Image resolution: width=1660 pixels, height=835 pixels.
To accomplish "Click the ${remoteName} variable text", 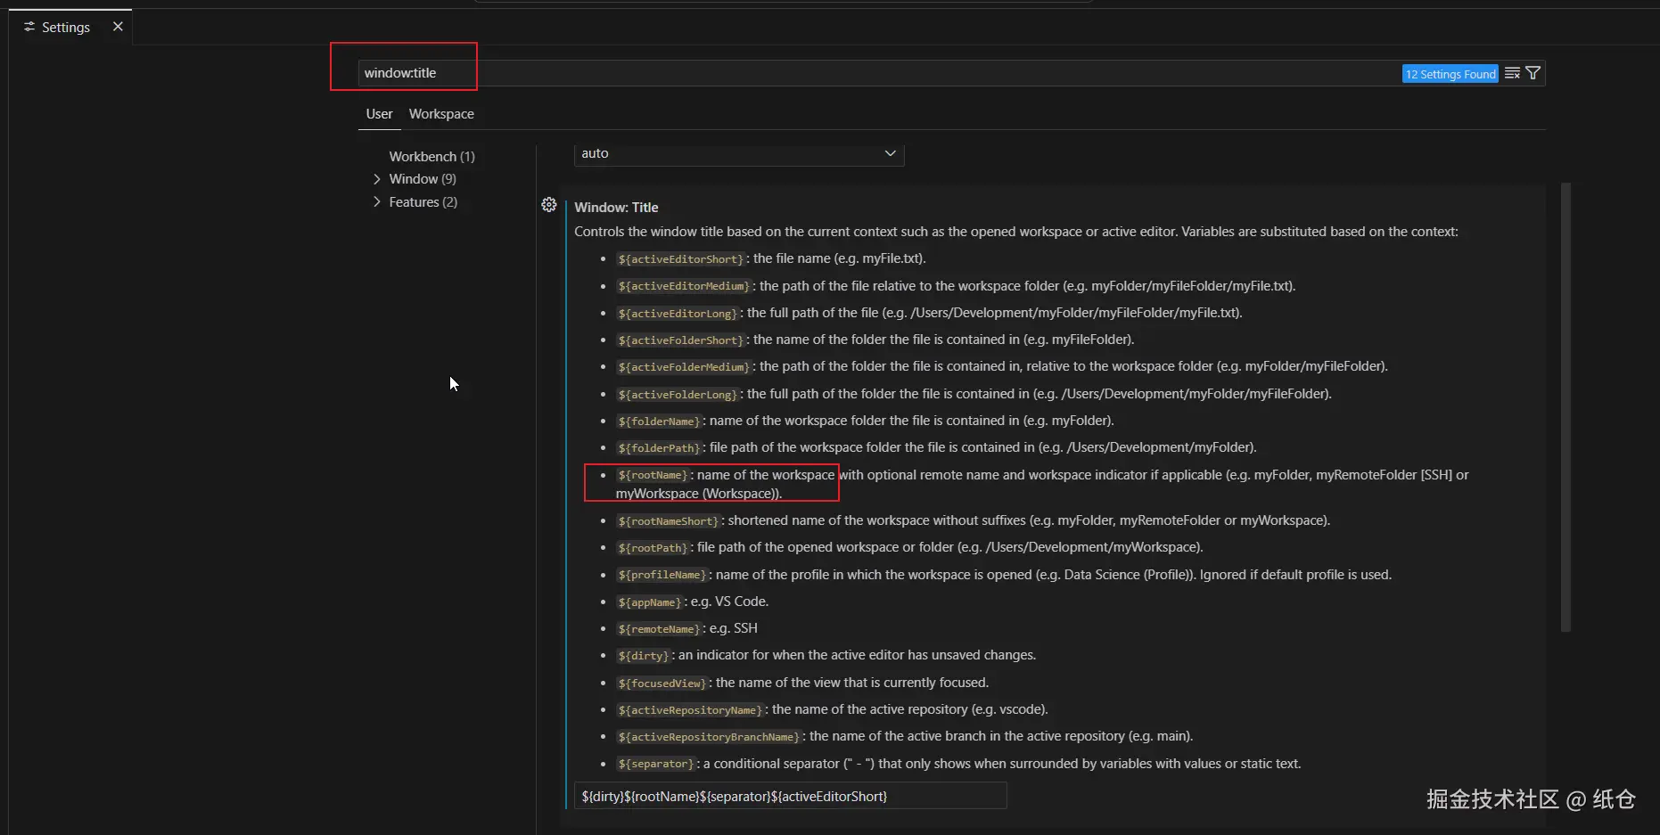I will (x=659, y=629).
